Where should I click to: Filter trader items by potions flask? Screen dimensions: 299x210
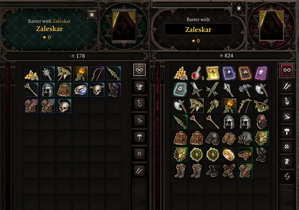[x=287, y=101]
